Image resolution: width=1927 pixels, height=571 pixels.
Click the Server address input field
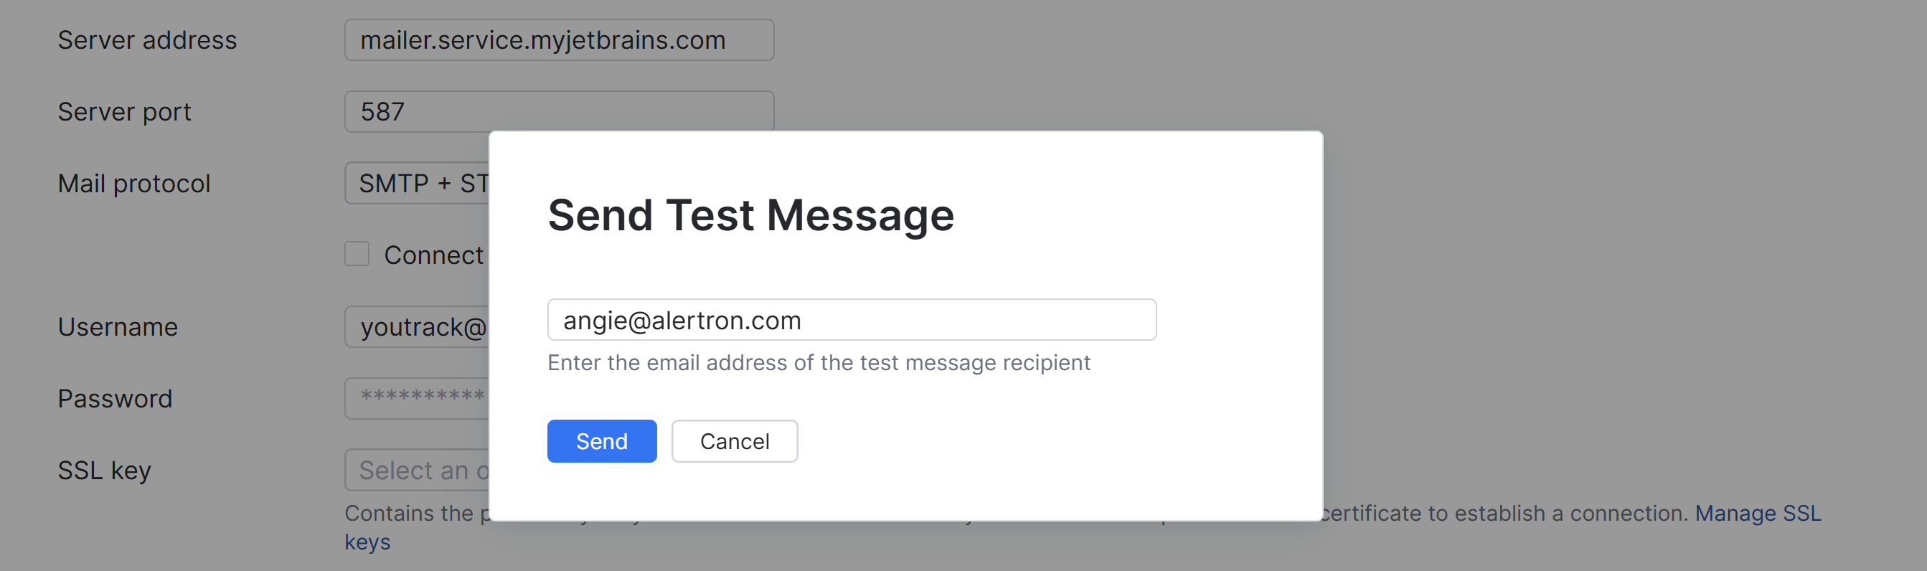tap(558, 39)
